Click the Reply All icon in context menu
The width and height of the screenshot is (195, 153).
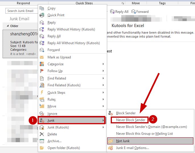(x=42, y=36)
